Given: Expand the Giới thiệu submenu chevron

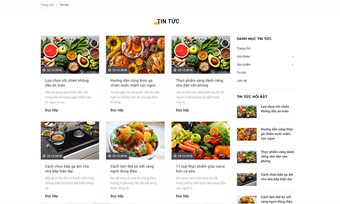Looking at the screenshot, I should [292, 57].
